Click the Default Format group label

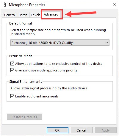21,23
